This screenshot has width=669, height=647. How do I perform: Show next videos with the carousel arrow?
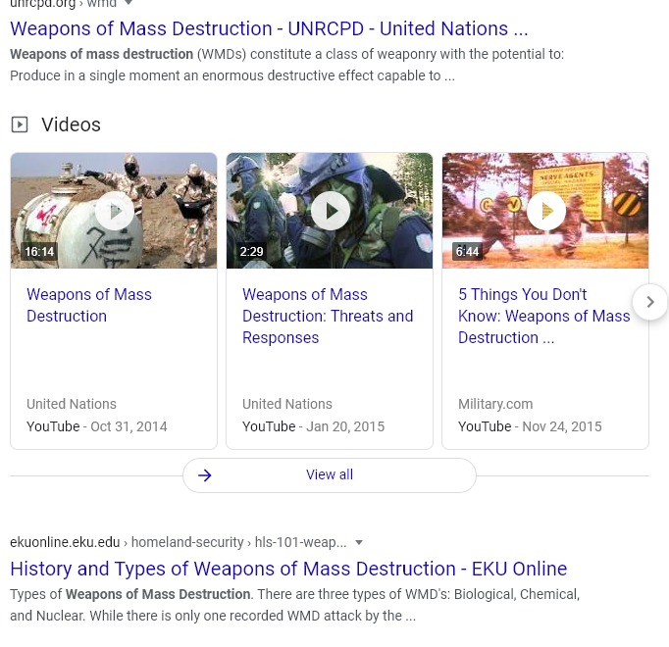pos(649,302)
